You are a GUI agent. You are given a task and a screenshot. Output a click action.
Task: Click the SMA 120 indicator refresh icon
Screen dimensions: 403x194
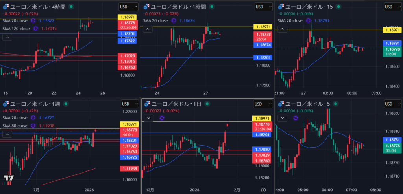point(36,28)
